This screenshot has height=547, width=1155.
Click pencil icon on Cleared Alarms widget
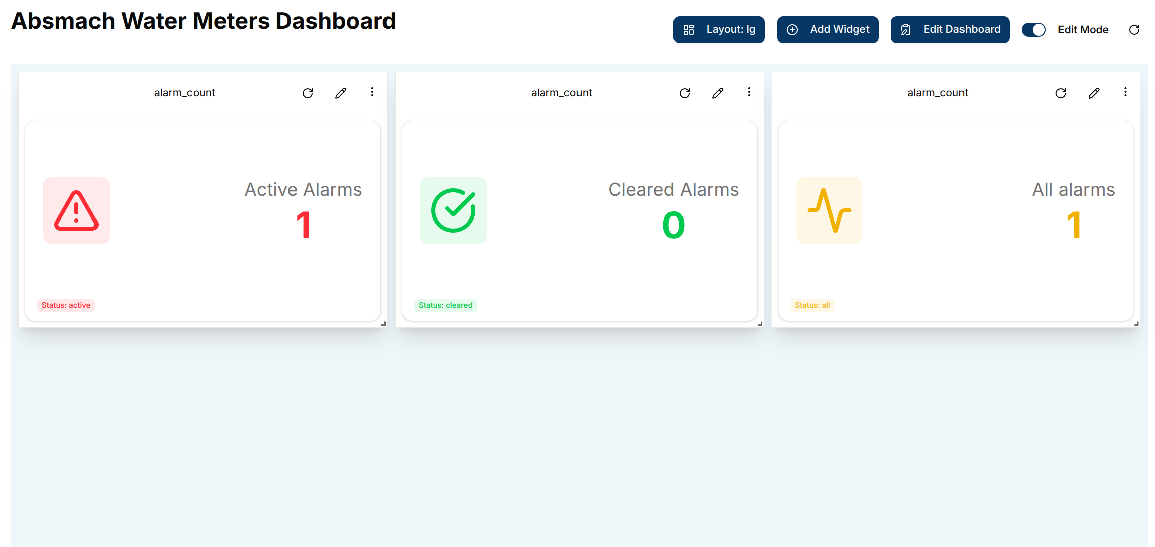coord(718,93)
